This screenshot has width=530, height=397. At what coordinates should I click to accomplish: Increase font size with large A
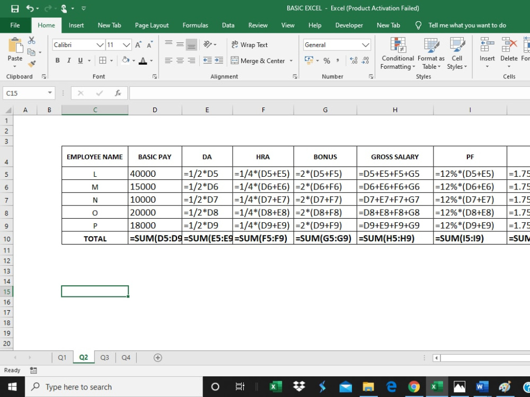138,44
